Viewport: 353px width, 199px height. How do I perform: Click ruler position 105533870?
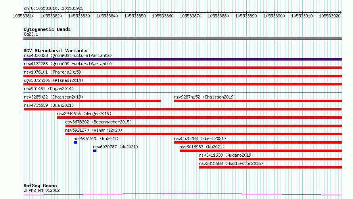click(190, 16)
